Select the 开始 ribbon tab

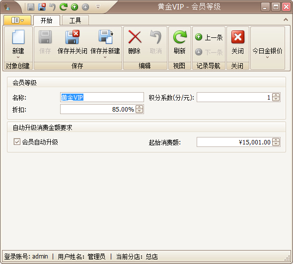[x=47, y=20]
